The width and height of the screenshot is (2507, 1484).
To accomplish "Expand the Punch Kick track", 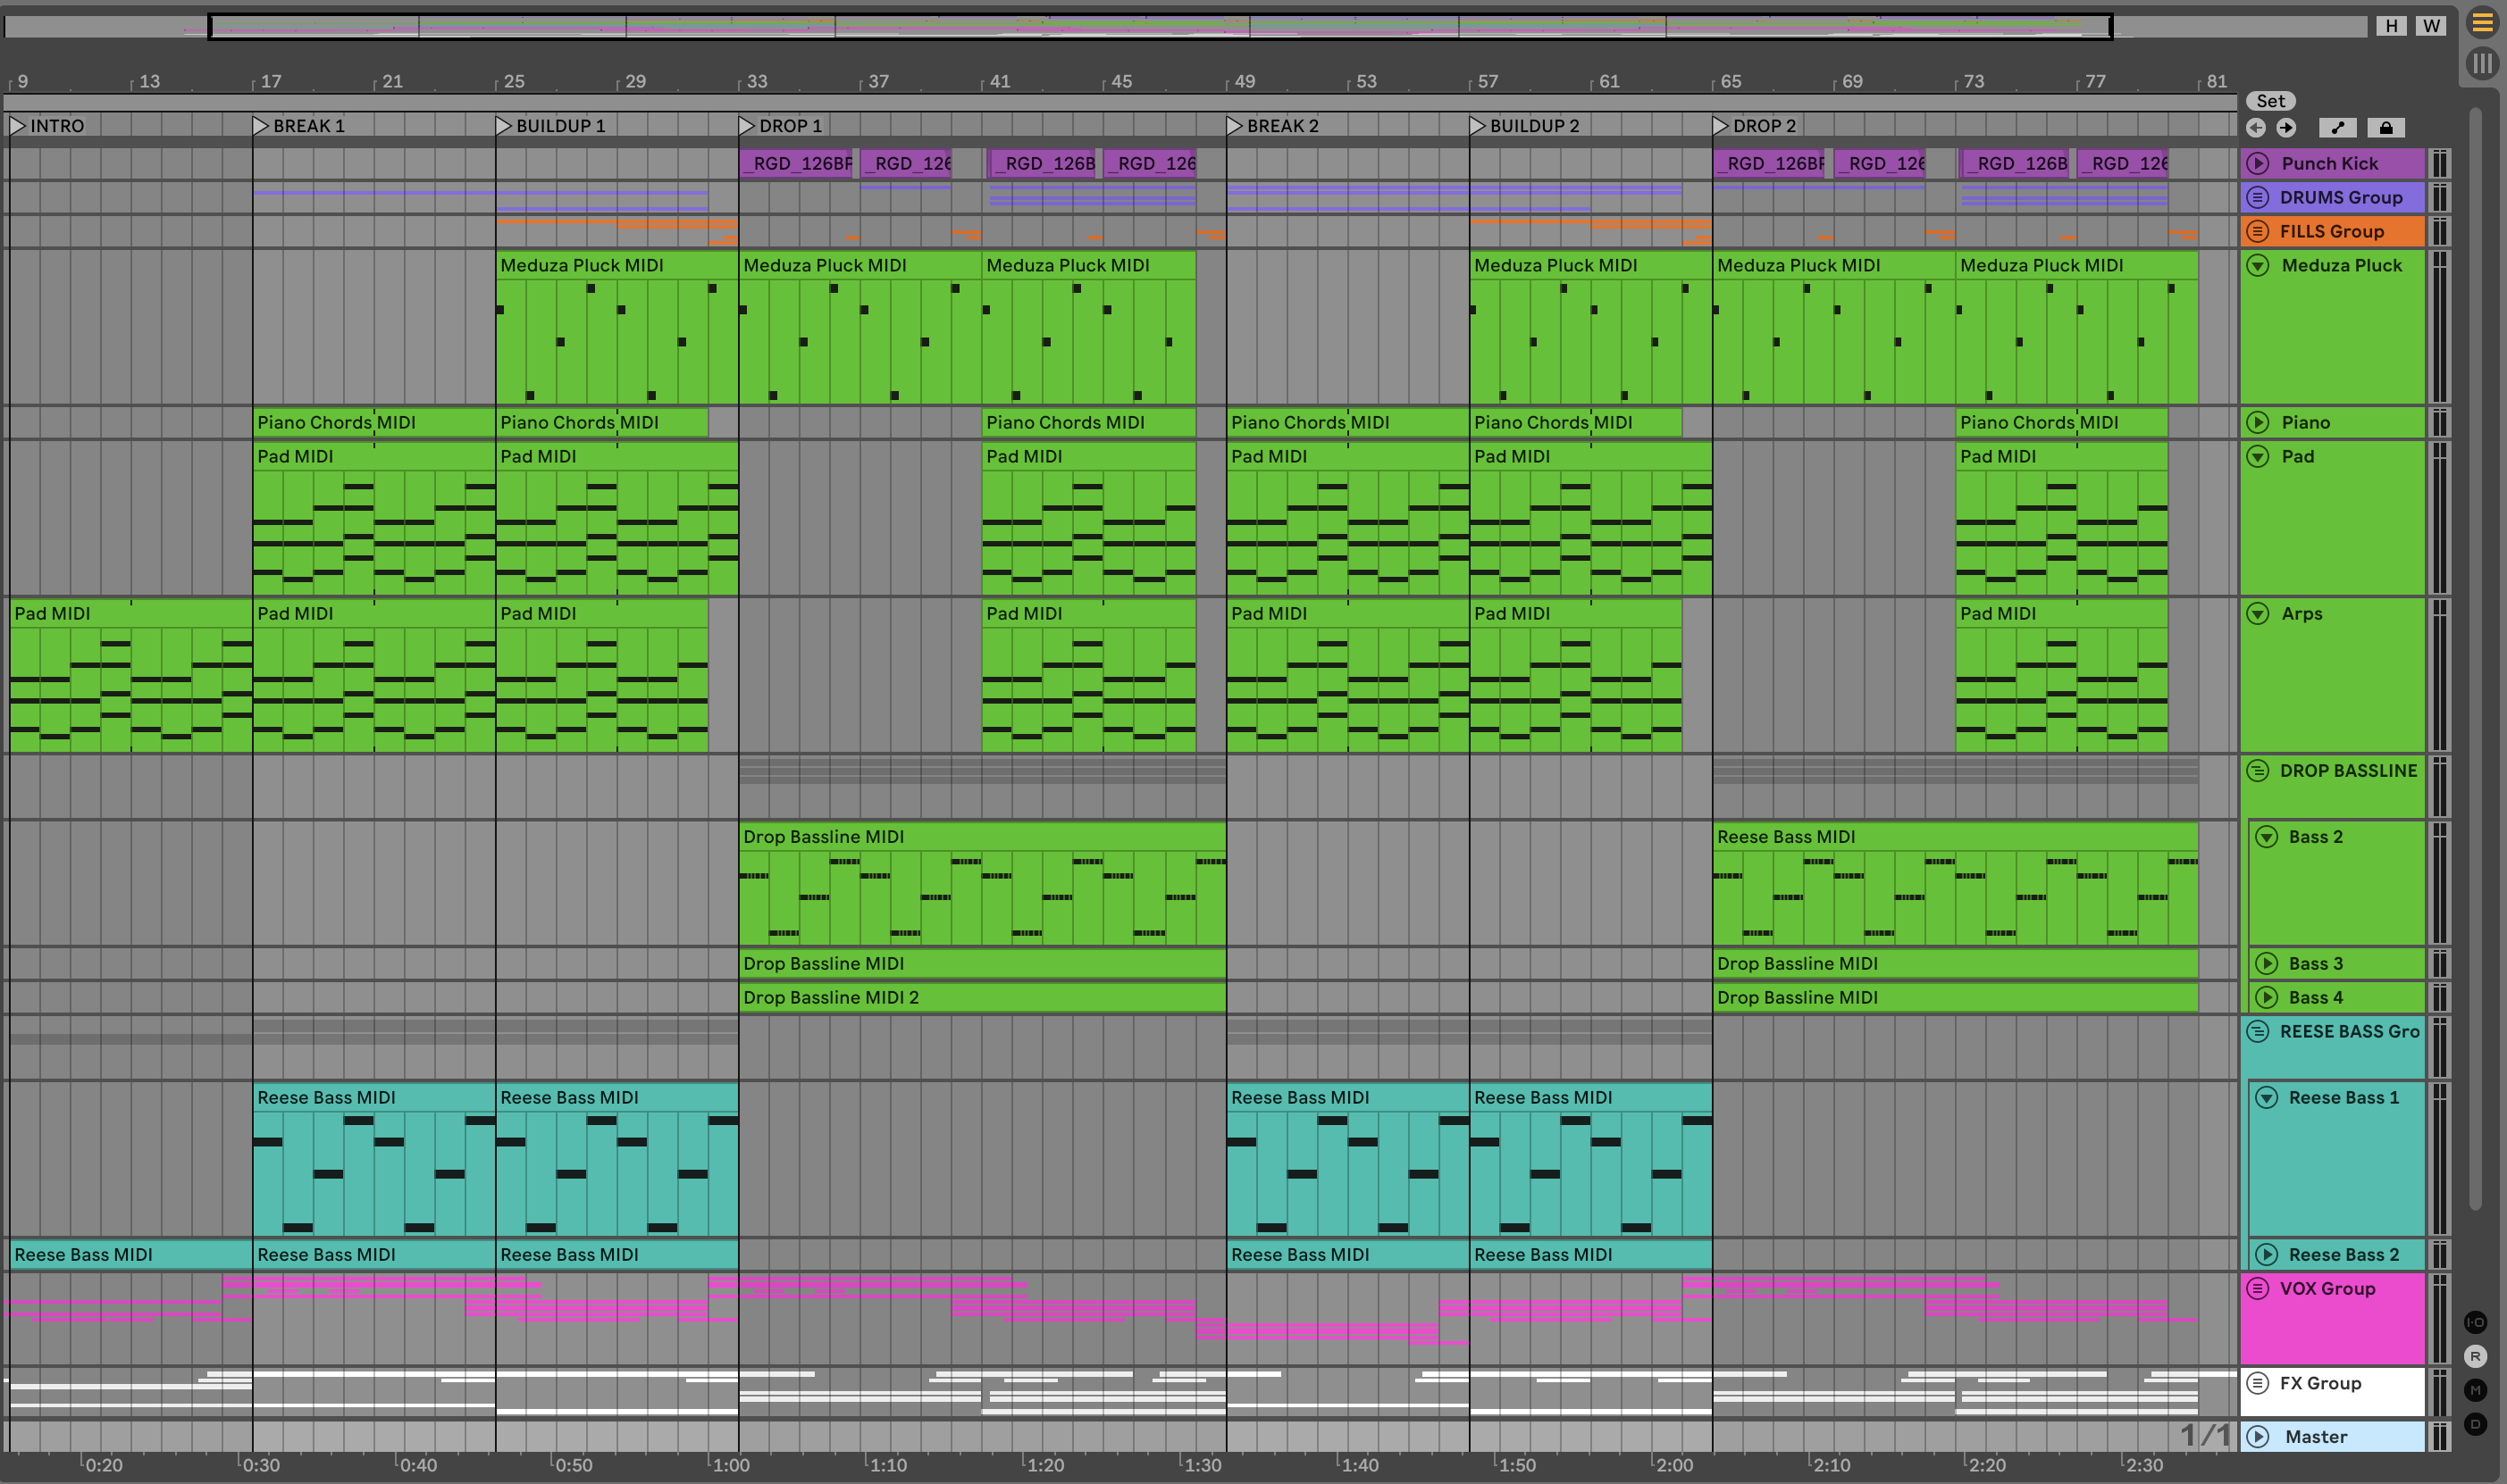I will (2257, 164).
